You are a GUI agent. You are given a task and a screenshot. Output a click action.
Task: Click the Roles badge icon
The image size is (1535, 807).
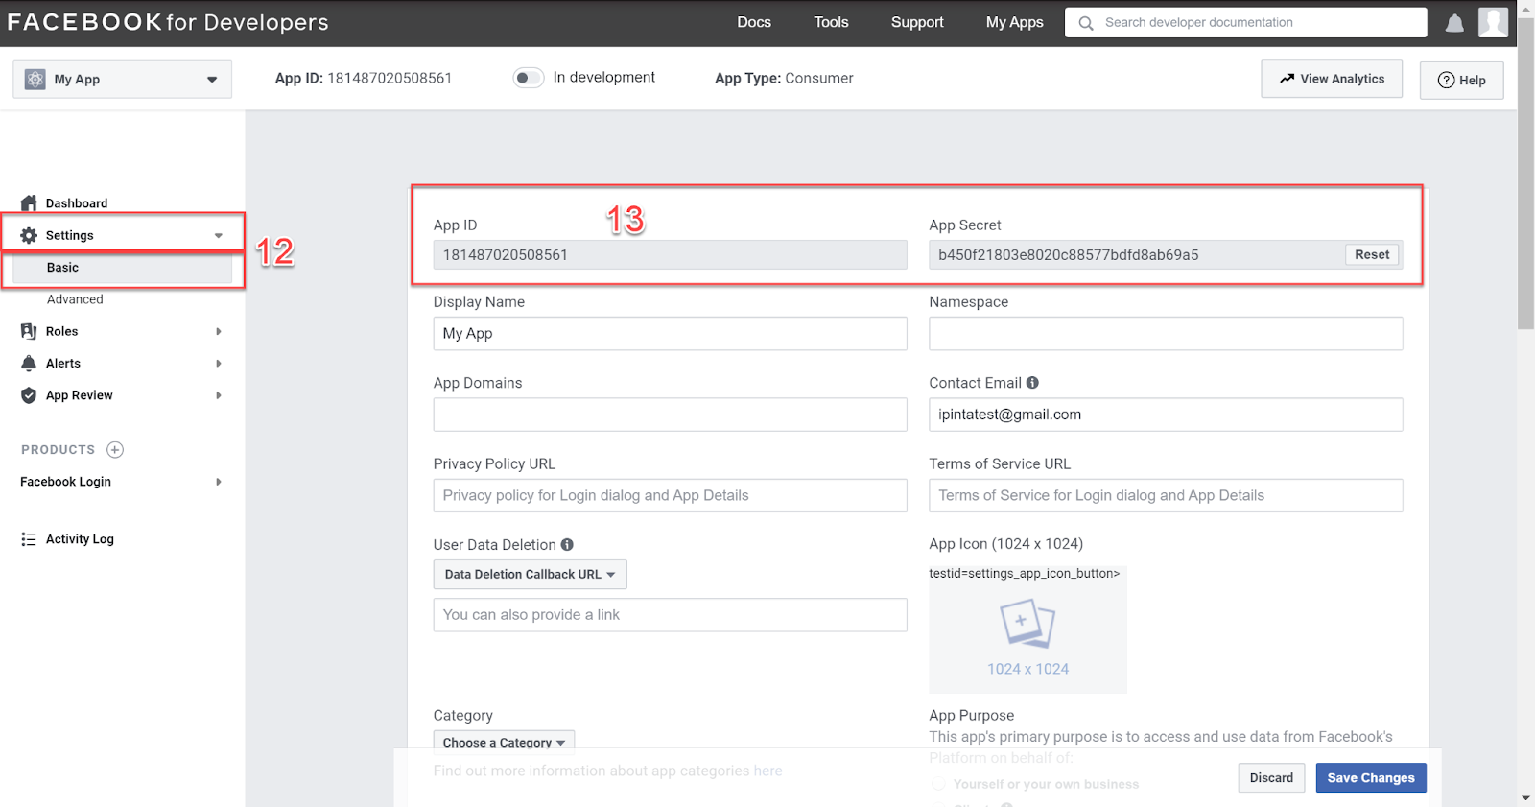tap(29, 331)
